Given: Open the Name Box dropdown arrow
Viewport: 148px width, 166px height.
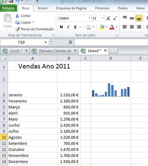Looking at the screenshot, I should pyautogui.click(x=46, y=42).
